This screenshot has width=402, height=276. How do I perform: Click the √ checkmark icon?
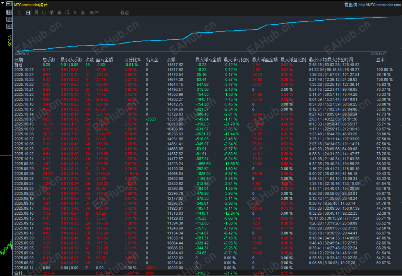coord(9,26)
